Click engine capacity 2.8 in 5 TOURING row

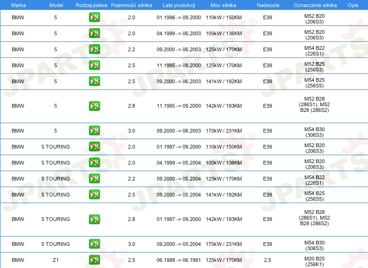coord(131,219)
